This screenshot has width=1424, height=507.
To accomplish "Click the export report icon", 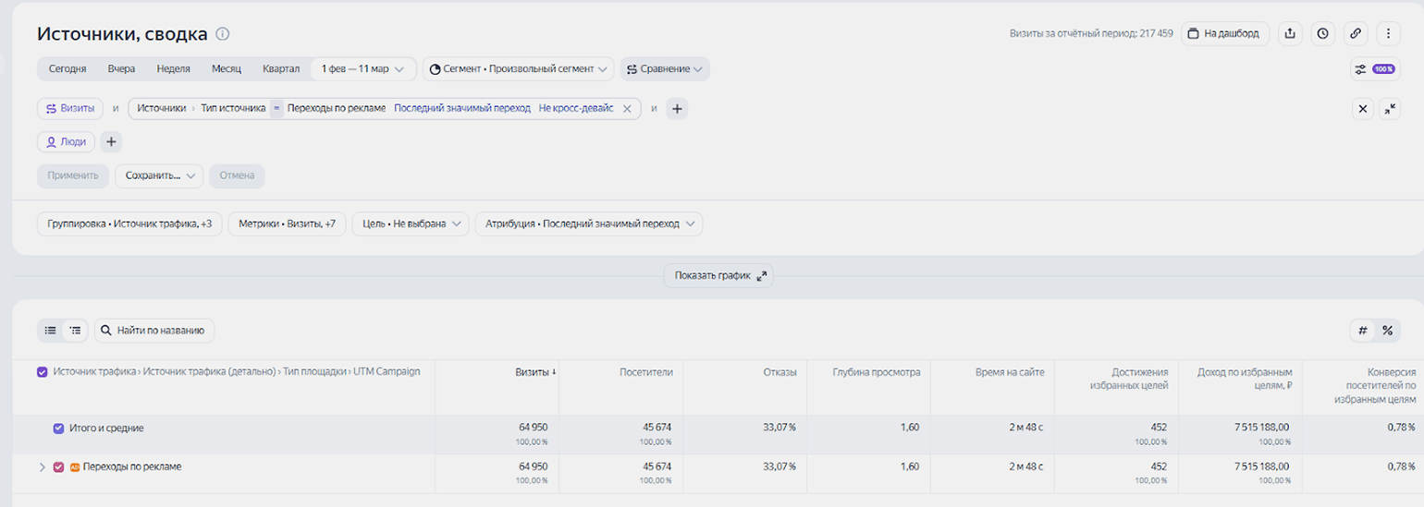I will coord(1290,33).
